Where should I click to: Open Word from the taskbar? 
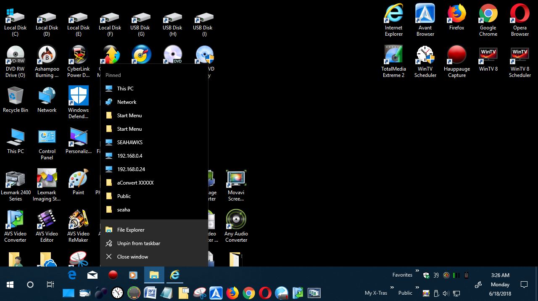[150, 293]
